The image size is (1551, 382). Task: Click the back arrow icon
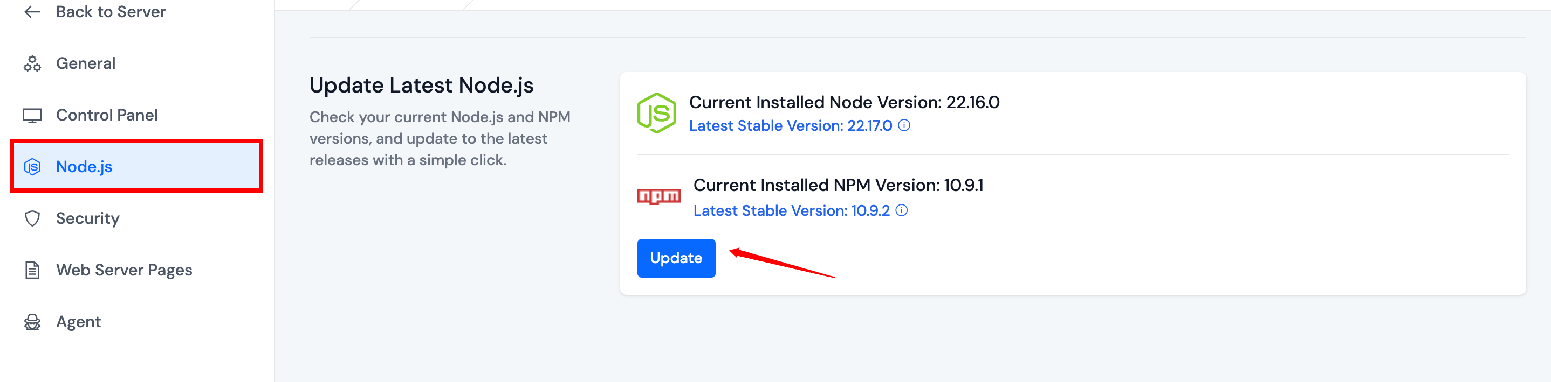(x=32, y=11)
